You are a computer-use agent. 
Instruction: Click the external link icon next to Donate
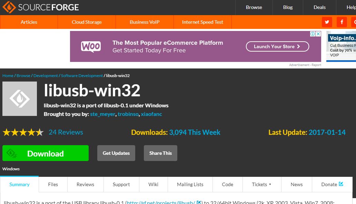[341, 184]
